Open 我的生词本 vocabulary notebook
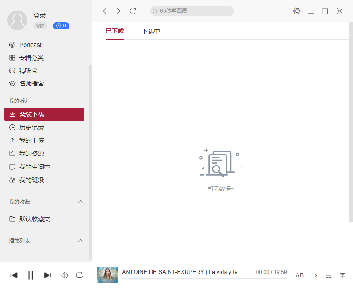 [x=29, y=167]
